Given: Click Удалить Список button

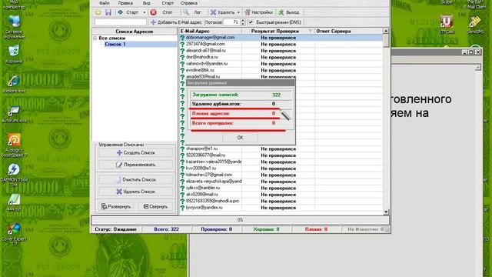Looking at the screenshot, I should pyautogui.click(x=135, y=192).
